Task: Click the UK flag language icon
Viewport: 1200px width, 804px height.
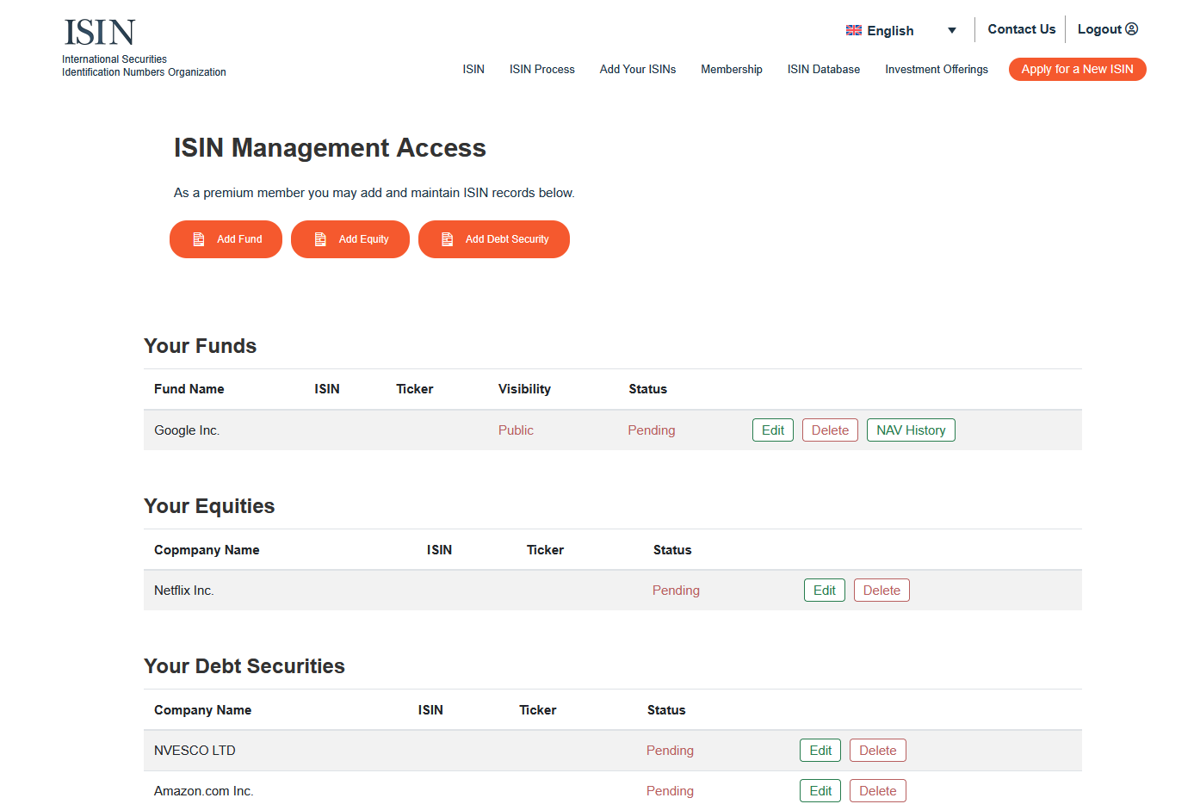Action: (854, 30)
